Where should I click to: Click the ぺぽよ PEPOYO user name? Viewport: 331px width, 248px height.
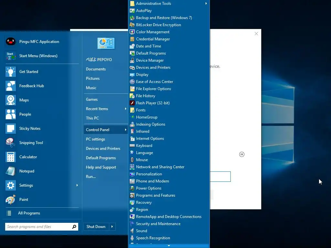(99, 60)
